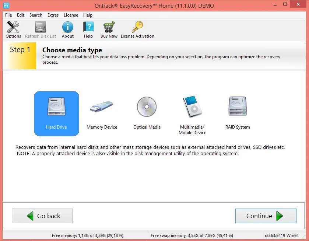309x241 pixels.
Task: Open the Help menu in menu bar
Action: click(88, 15)
